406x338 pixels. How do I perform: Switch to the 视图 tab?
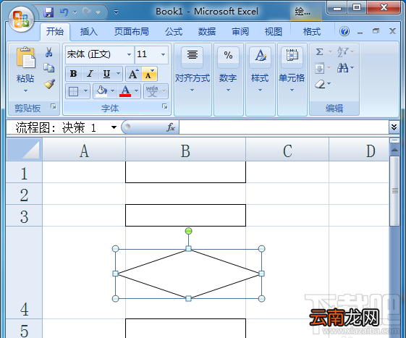273,32
